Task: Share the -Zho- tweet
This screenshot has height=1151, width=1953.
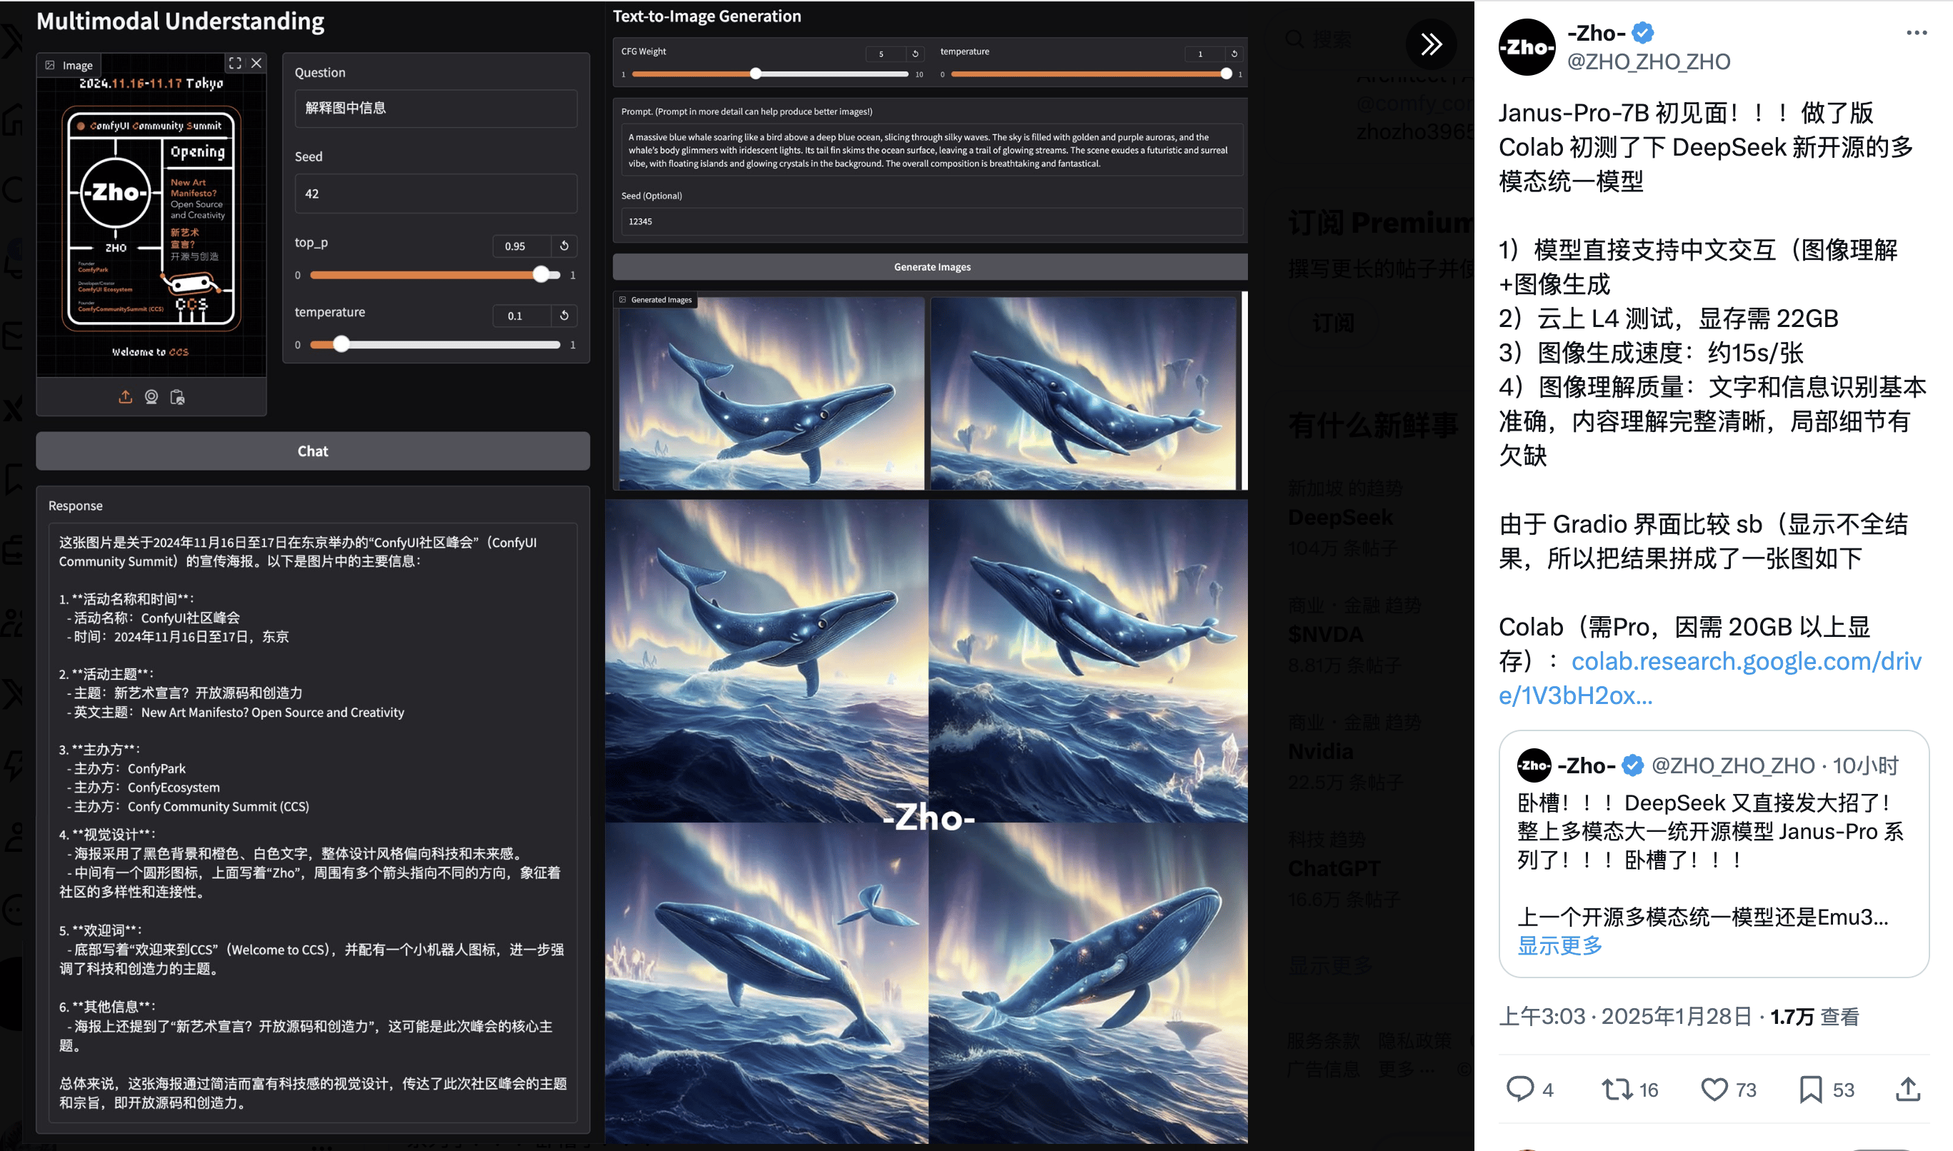Action: click(x=1907, y=1089)
